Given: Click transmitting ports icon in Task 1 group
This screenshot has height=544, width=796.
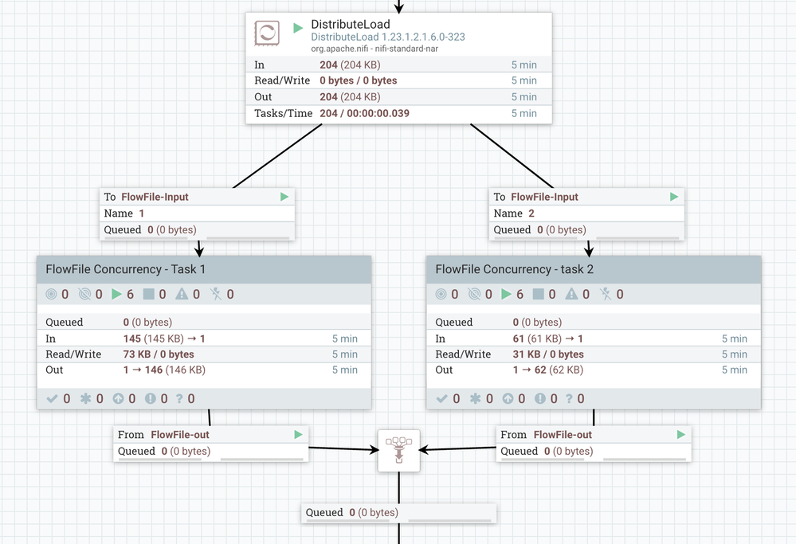Looking at the screenshot, I should (x=51, y=295).
